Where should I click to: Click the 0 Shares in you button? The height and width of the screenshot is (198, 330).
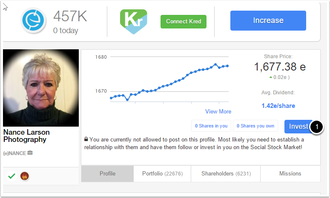[x=211, y=126]
